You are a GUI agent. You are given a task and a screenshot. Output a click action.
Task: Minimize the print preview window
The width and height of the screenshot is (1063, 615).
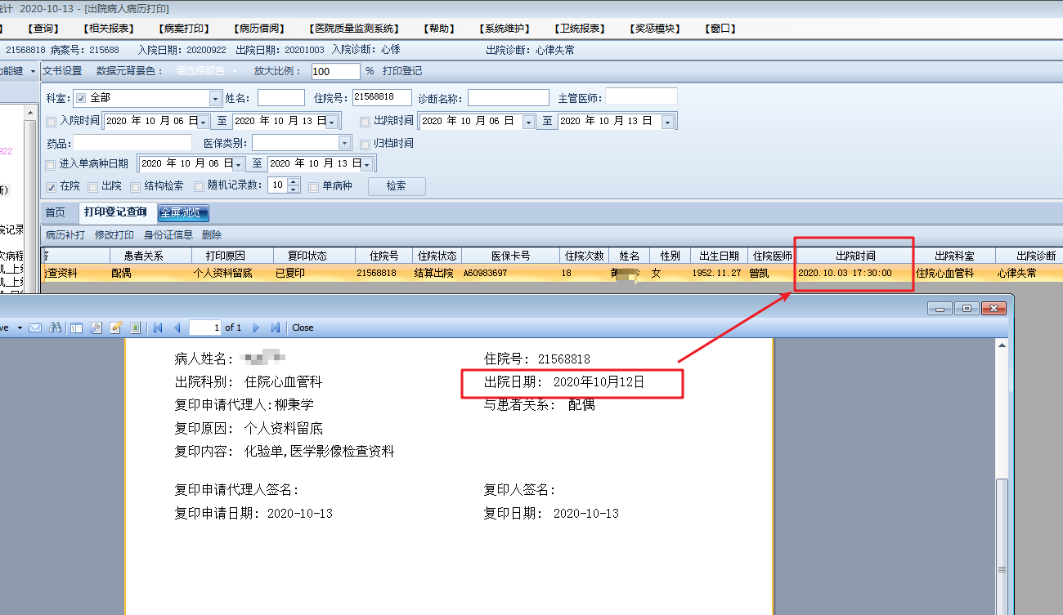click(941, 308)
